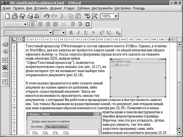Select the formula frame tool

(5, 75)
